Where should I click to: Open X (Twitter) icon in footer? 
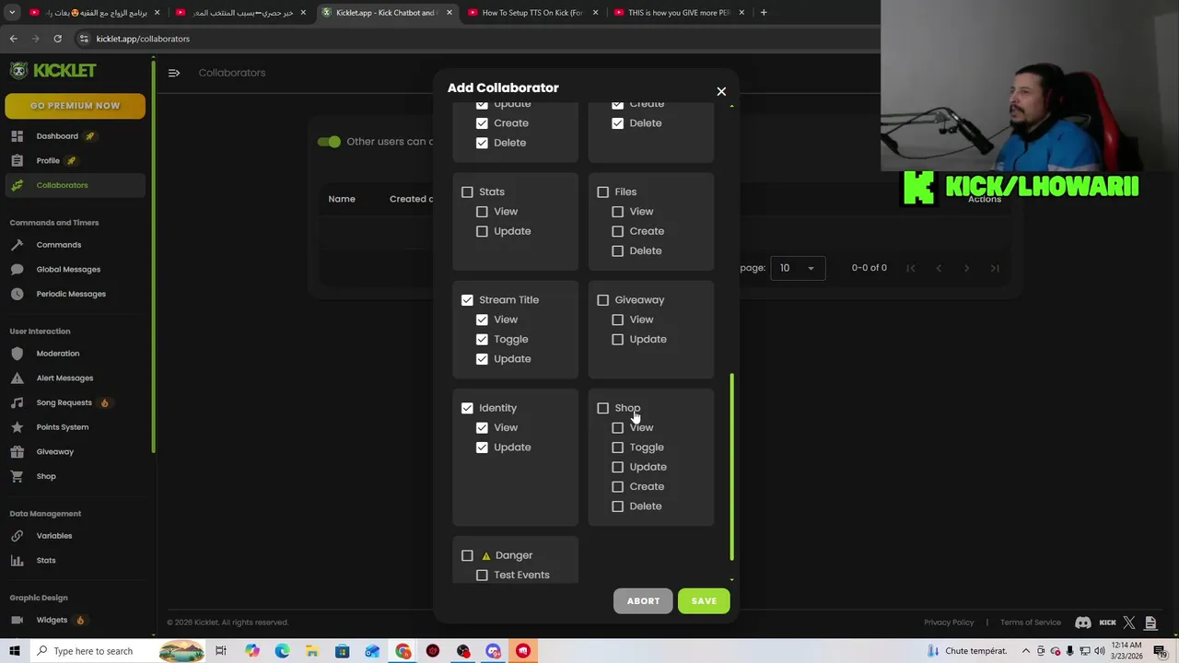tap(1129, 622)
